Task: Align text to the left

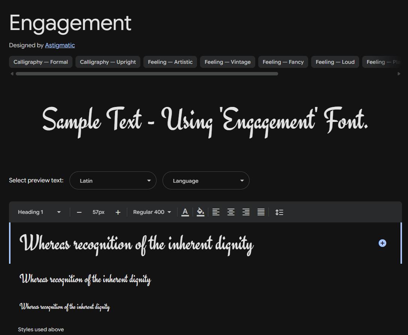Action: [x=216, y=212]
